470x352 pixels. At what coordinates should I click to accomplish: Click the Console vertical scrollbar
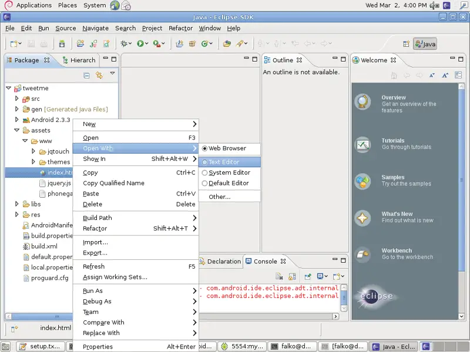(x=344, y=298)
